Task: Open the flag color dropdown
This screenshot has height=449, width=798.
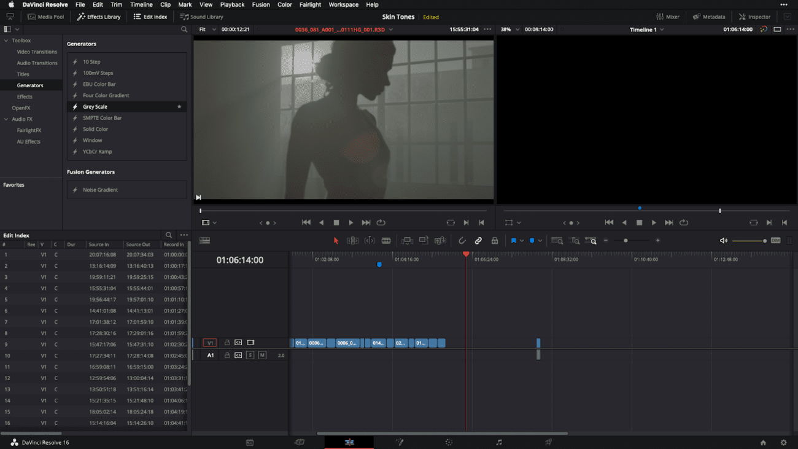Action: click(522, 240)
